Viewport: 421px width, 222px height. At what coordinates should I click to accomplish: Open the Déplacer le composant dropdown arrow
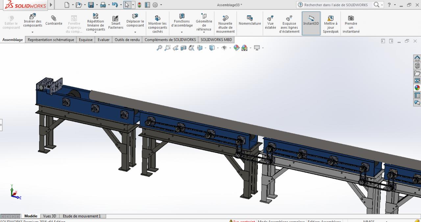(x=135, y=32)
